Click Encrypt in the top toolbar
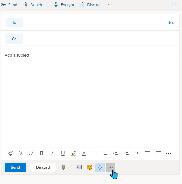The height and width of the screenshot is (184, 182). click(x=64, y=5)
